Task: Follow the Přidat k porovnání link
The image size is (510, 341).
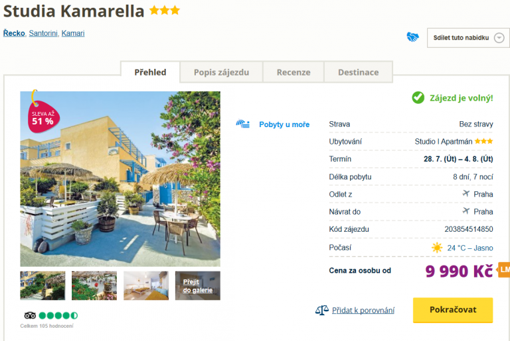Action: click(x=363, y=311)
